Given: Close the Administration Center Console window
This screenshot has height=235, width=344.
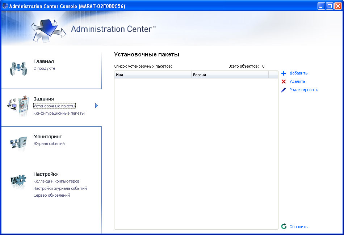Looking at the screenshot, I should click(x=338, y=6).
